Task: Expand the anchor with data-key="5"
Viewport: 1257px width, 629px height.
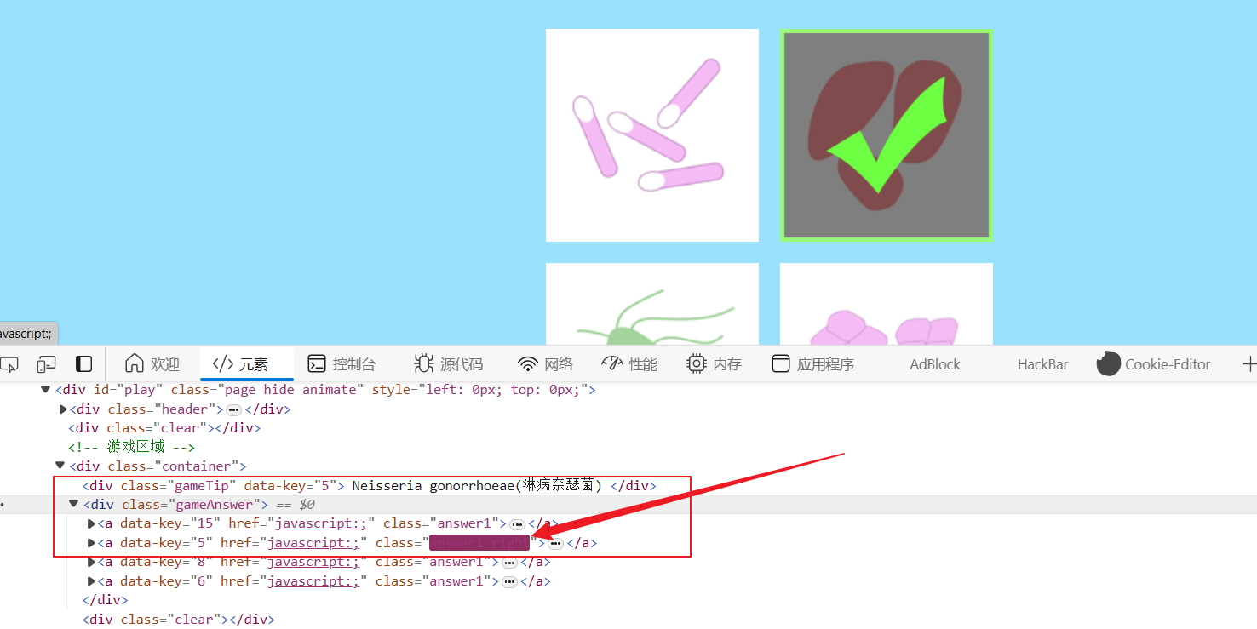Action: click(92, 543)
